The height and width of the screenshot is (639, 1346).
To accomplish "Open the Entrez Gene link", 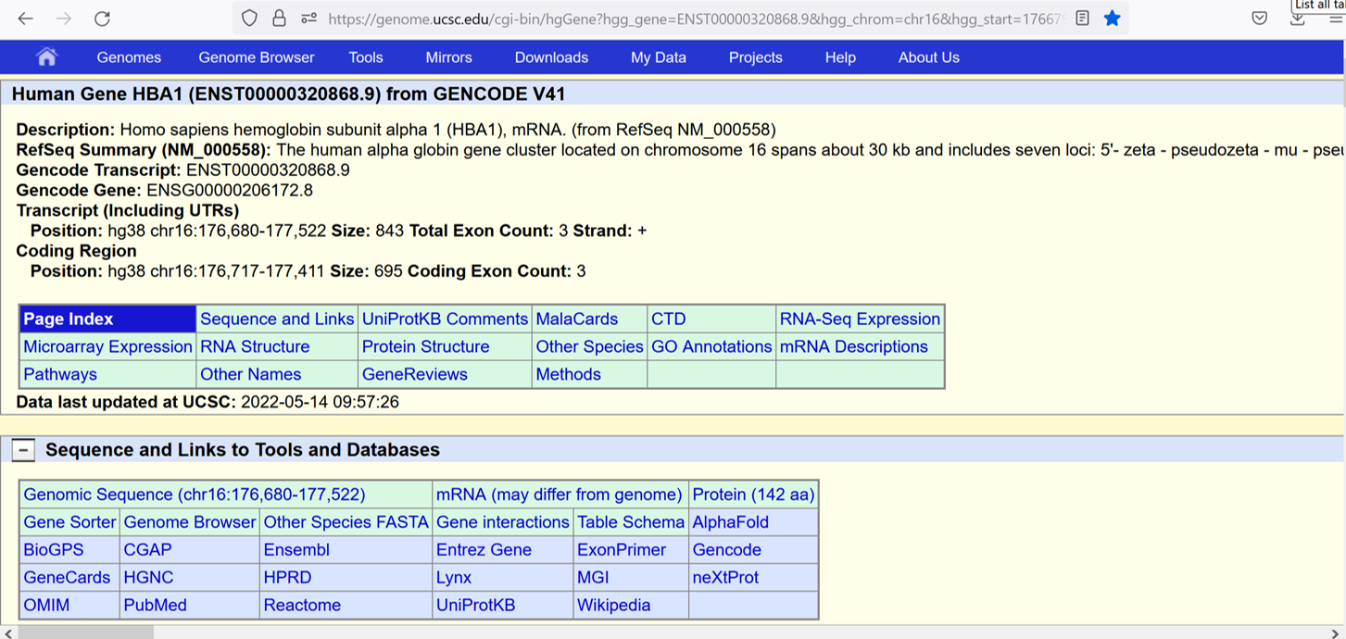I will [484, 550].
